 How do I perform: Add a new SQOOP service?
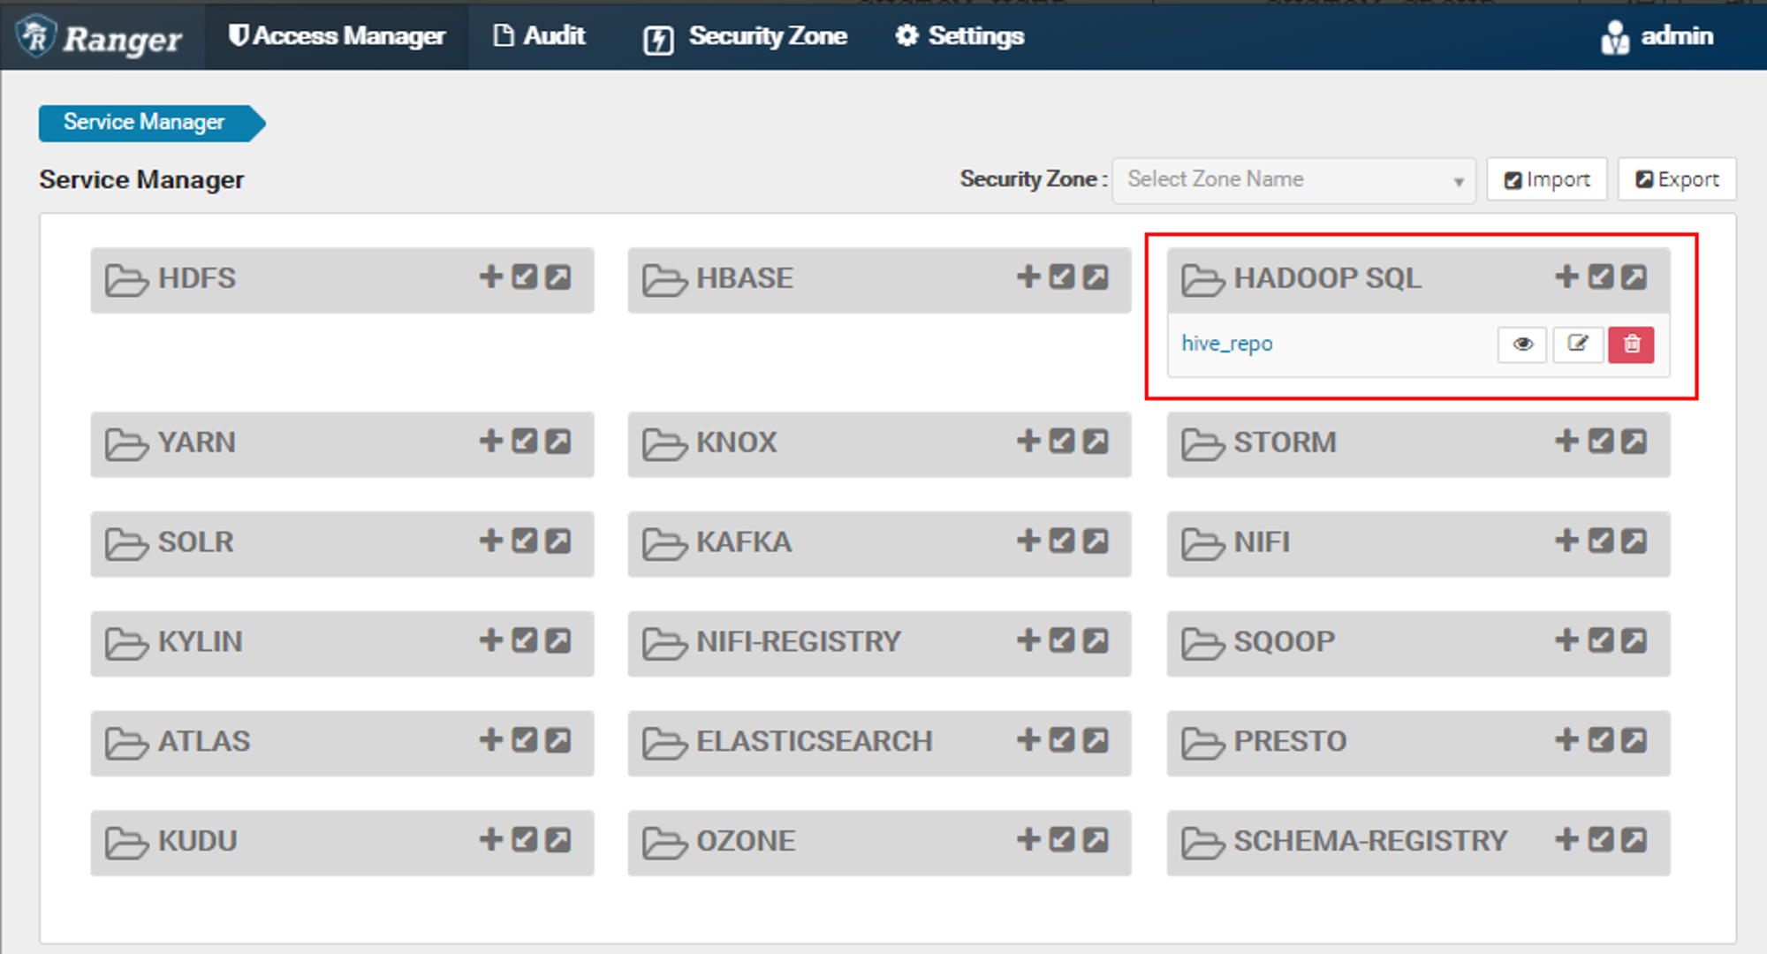tap(1566, 640)
